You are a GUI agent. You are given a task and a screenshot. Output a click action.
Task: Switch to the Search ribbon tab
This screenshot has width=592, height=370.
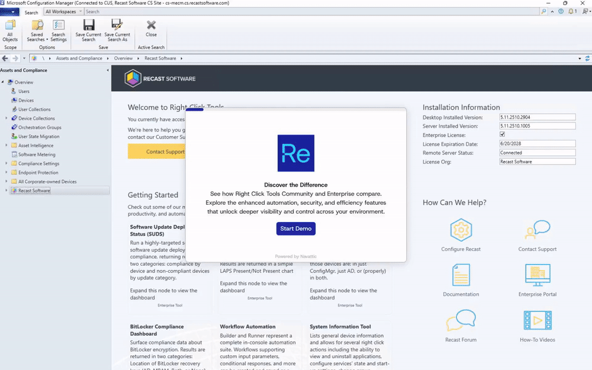31,12
